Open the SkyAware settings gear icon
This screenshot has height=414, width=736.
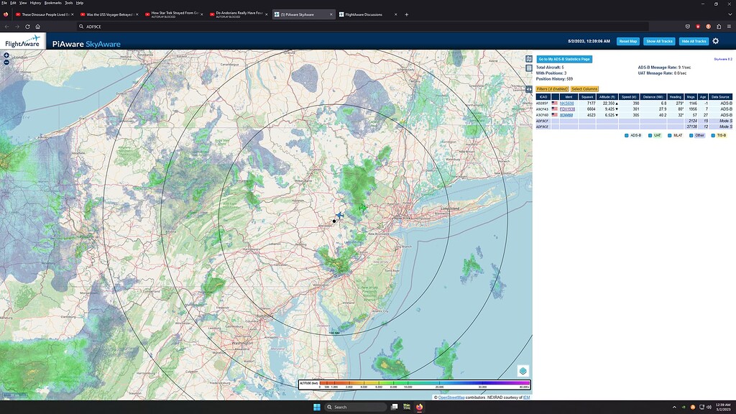pyautogui.click(x=714, y=41)
